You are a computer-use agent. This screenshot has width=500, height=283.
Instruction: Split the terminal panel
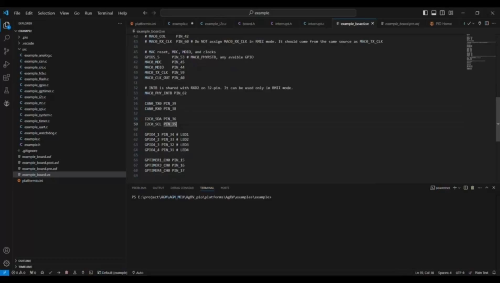[466, 188]
